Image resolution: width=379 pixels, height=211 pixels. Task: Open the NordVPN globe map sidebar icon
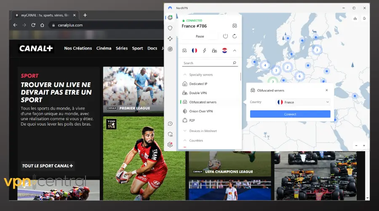[x=170, y=17]
